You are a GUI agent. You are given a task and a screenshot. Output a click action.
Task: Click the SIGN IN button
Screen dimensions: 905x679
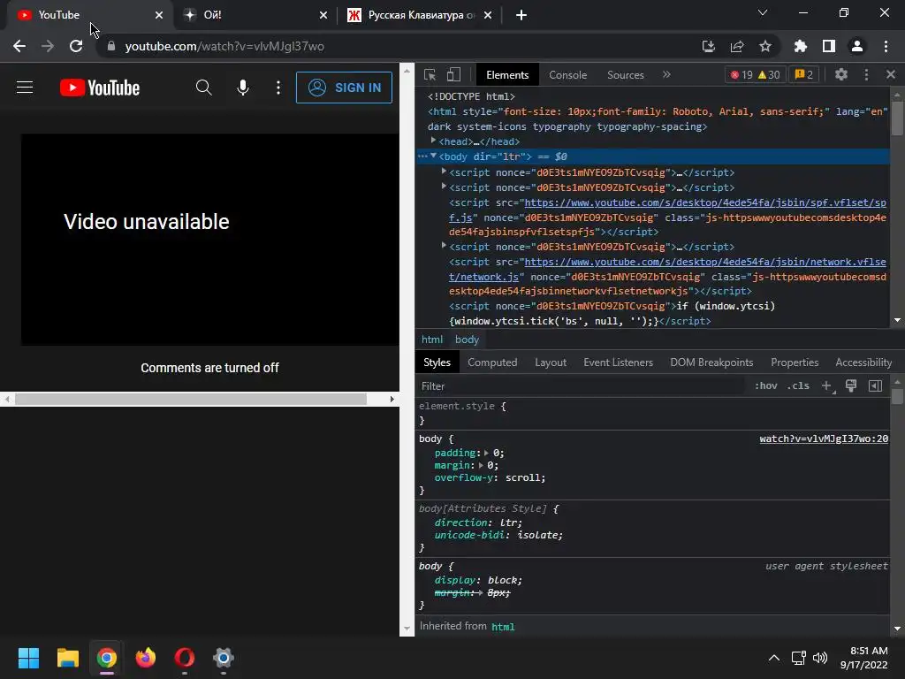pos(344,88)
